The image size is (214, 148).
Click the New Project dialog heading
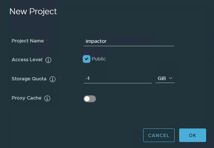(x=33, y=11)
